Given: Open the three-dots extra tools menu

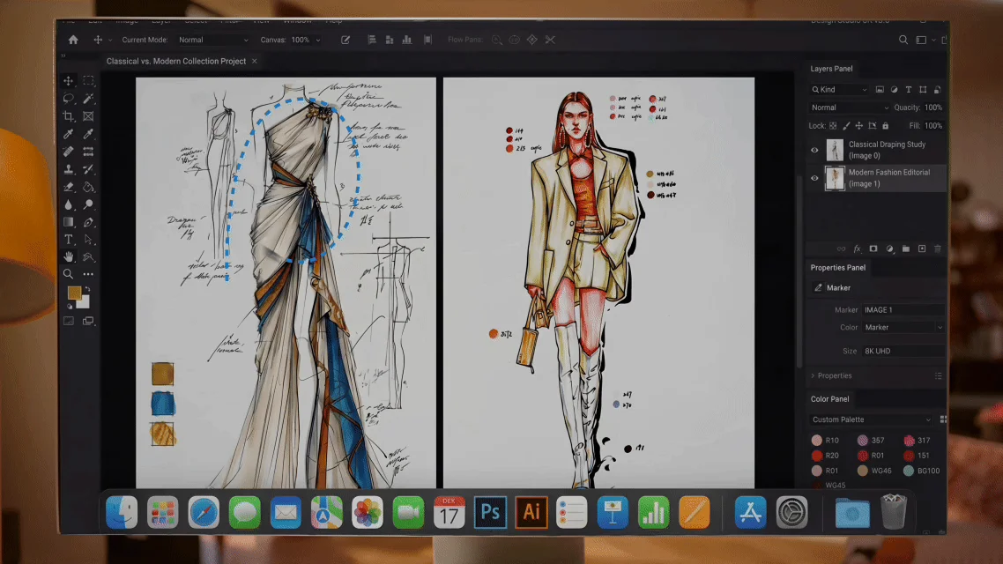Looking at the screenshot, I should 88,274.
